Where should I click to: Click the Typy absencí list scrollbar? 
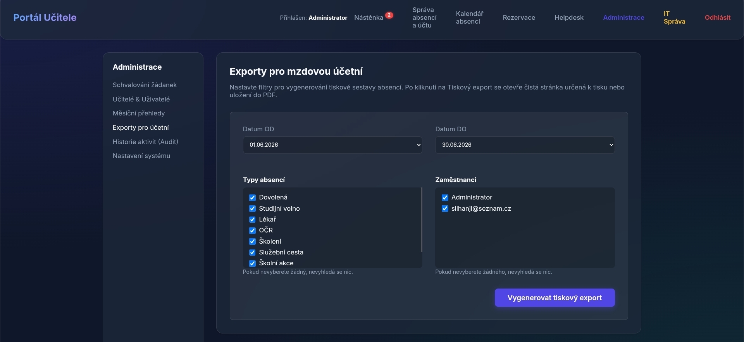[421, 220]
